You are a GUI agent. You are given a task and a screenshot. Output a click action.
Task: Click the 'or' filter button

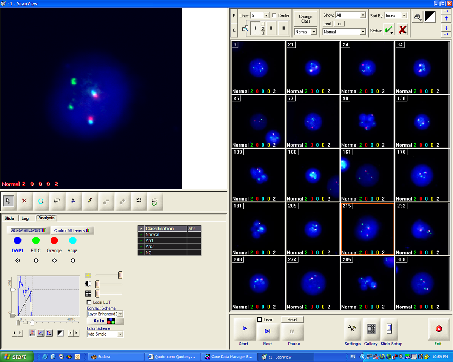pyautogui.click(x=340, y=24)
